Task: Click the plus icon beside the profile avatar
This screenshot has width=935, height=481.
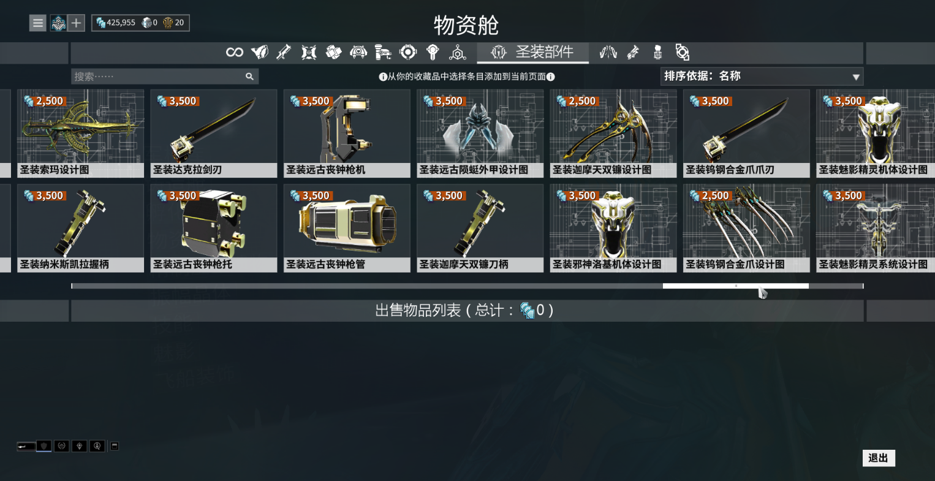Action: click(76, 23)
